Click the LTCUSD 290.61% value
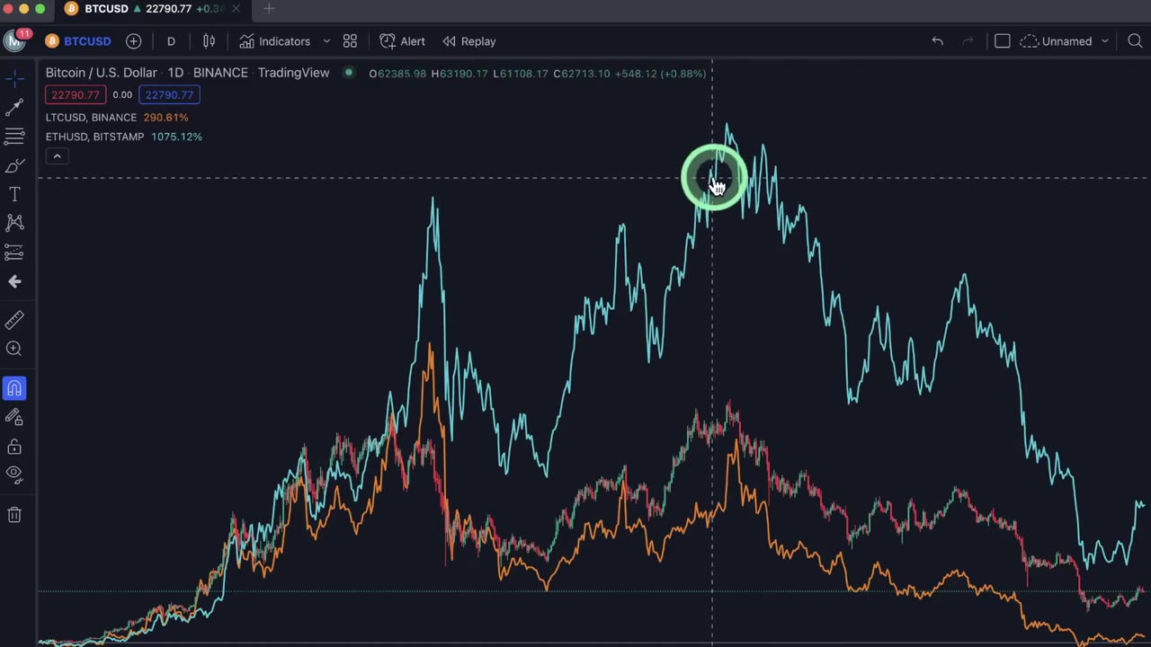The image size is (1151, 647). click(x=165, y=118)
